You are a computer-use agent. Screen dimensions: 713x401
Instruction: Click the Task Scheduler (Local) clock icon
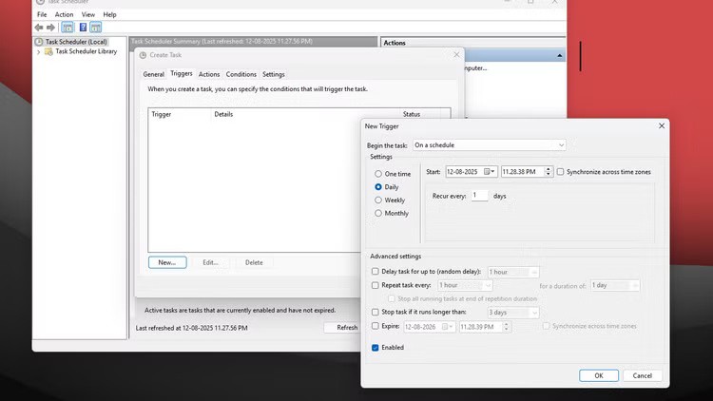(x=39, y=42)
